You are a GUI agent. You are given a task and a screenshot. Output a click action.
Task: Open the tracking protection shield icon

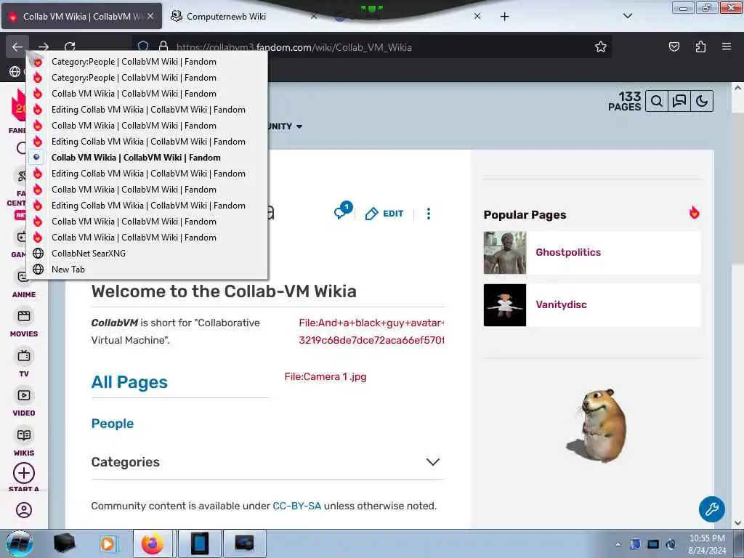tap(143, 47)
